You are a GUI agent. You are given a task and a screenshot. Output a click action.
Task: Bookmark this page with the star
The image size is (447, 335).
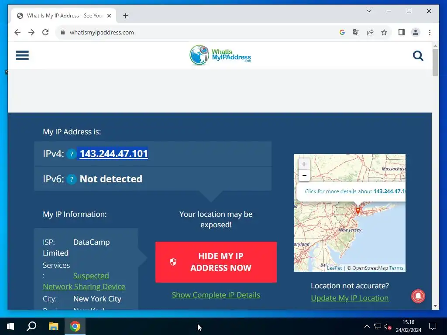point(384,32)
